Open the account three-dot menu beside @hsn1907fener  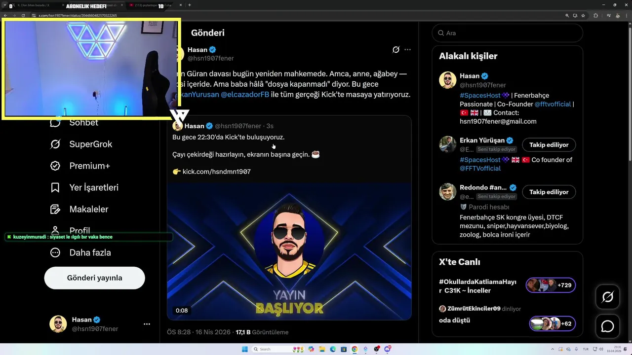[147, 324]
